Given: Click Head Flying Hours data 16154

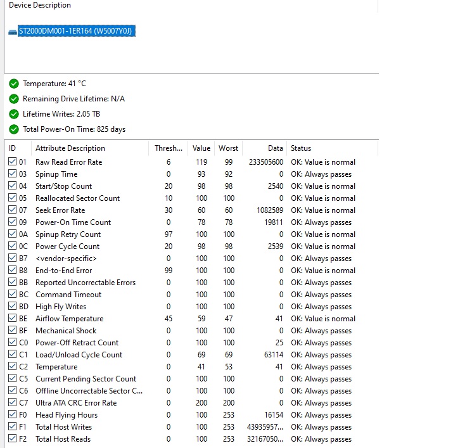Looking at the screenshot, I should click(x=274, y=415).
